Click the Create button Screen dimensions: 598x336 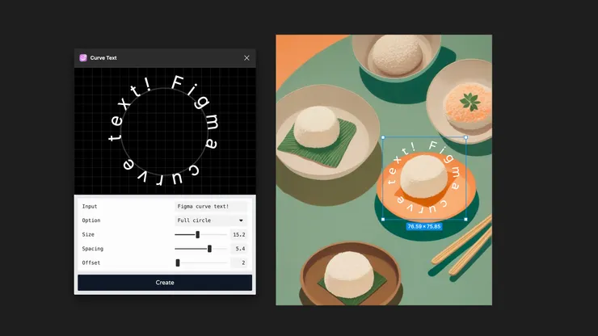pos(165,283)
